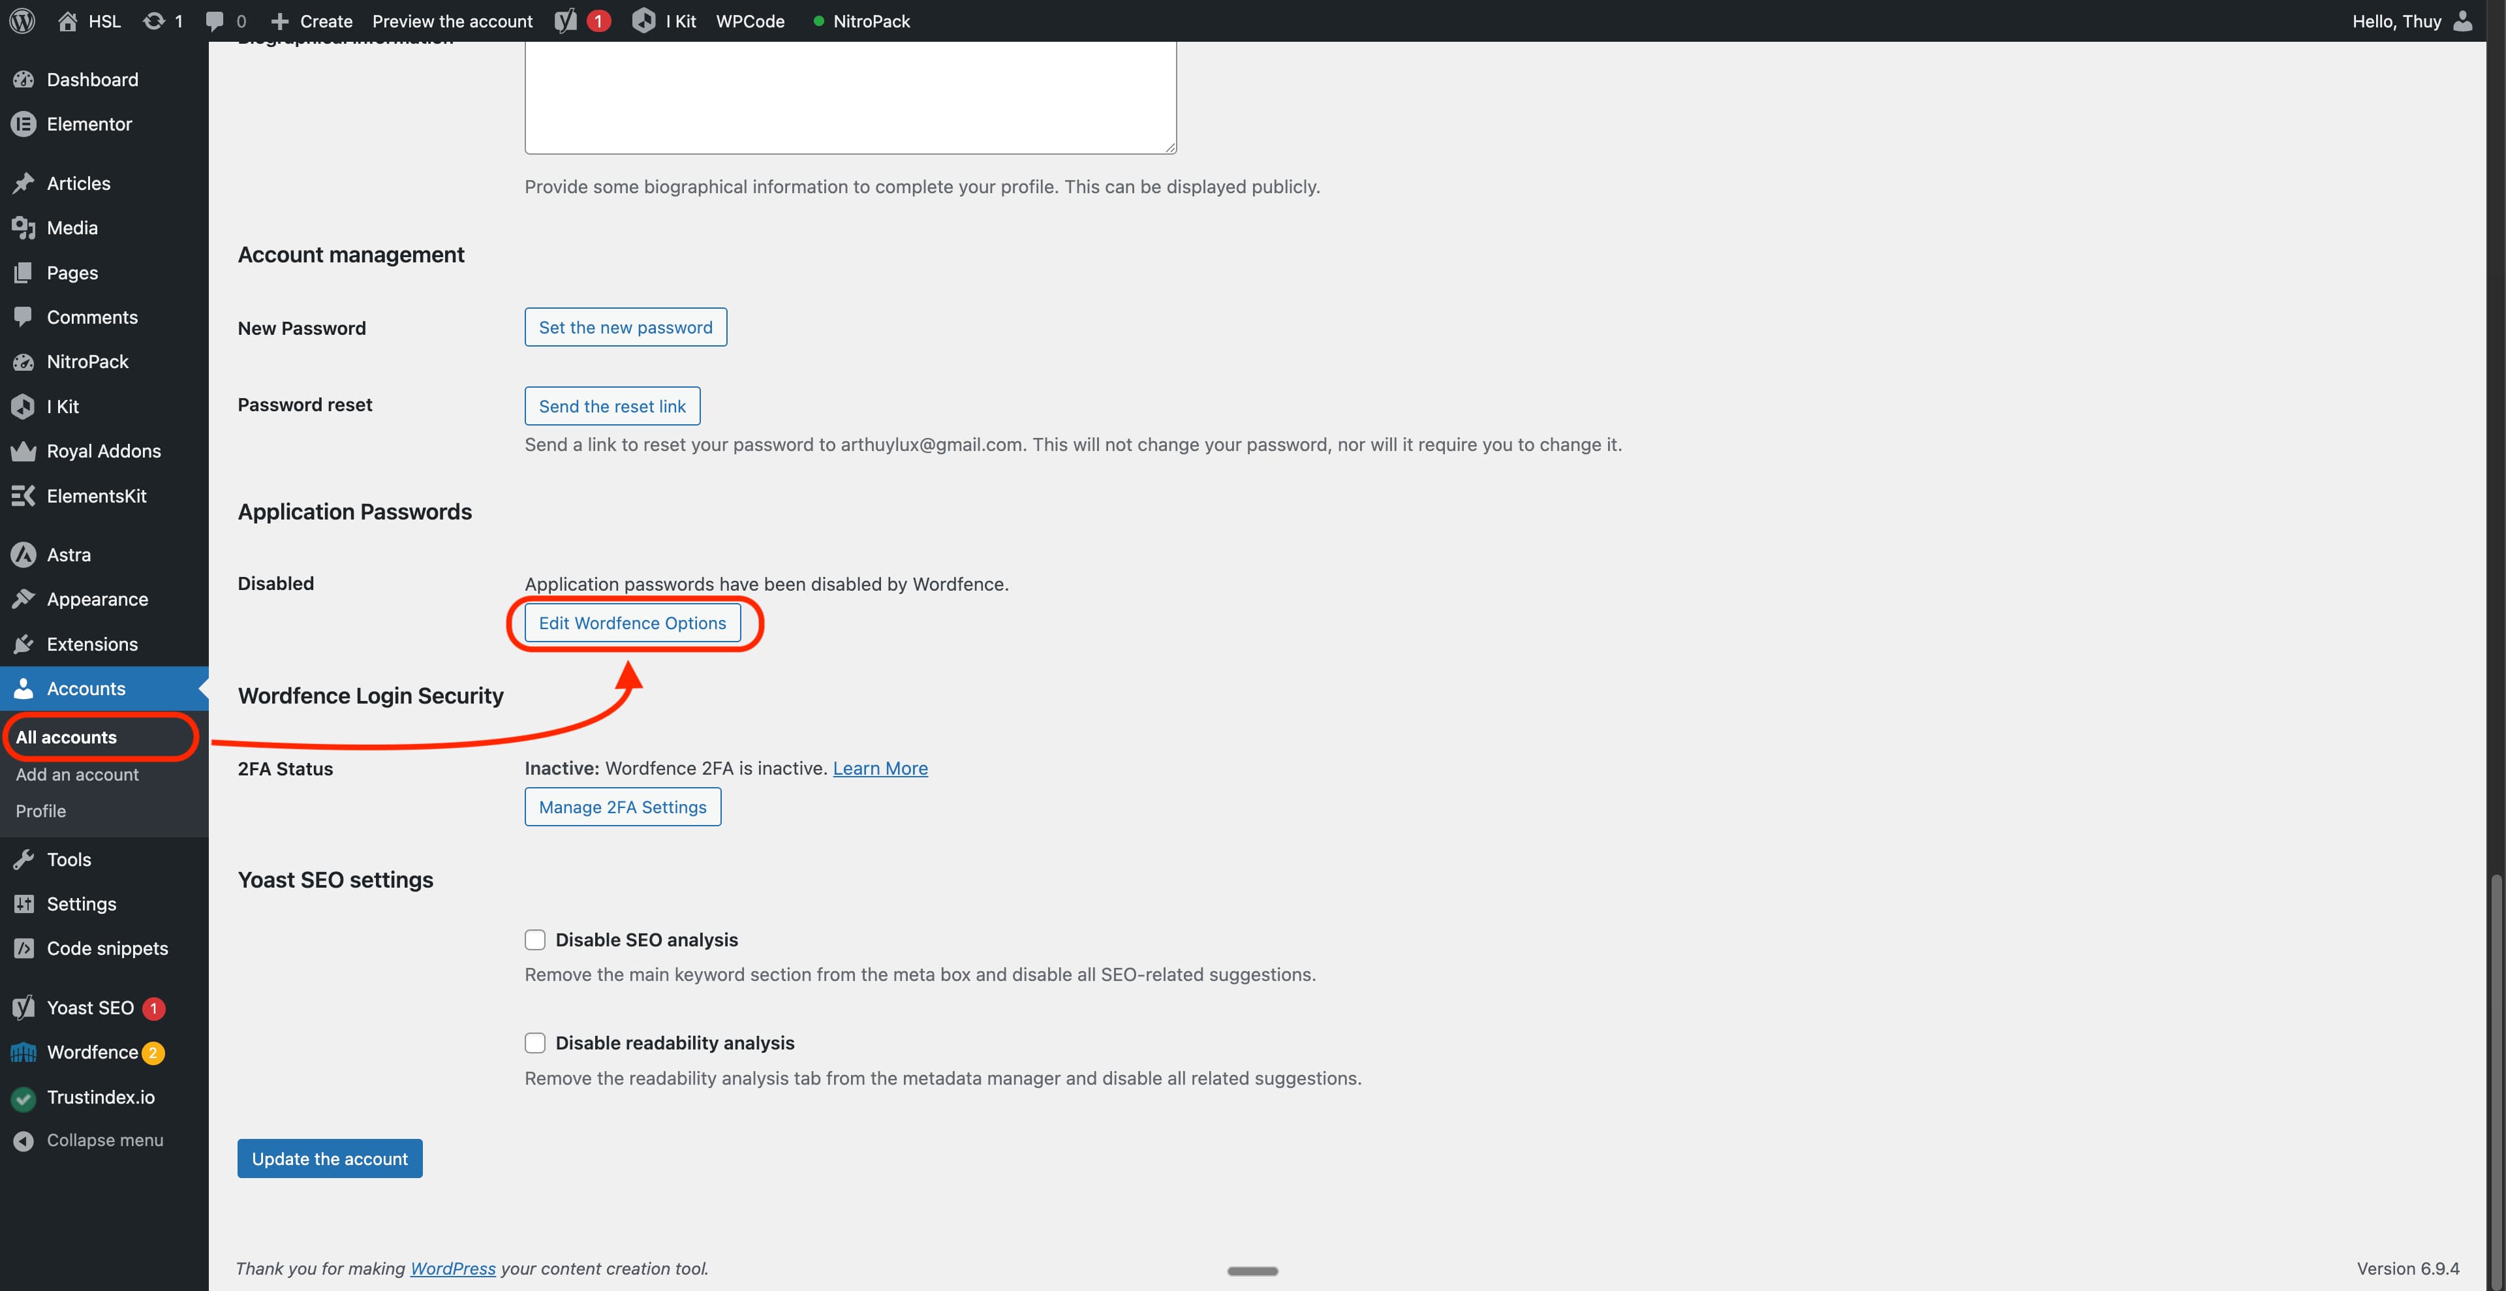This screenshot has height=1291, width=2506.
Task: Enable Disable SEO analysis checkbox
Action: [x=535, y=940]
